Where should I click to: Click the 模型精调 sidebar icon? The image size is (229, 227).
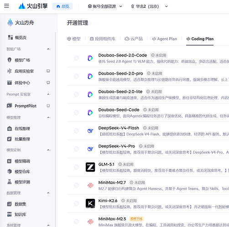[x=10, y=161]
